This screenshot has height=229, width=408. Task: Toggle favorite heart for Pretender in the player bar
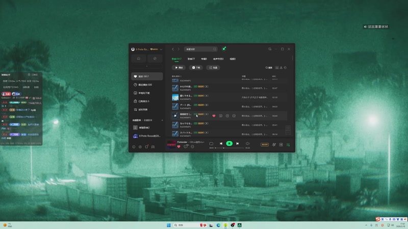(x=179, y=147)
